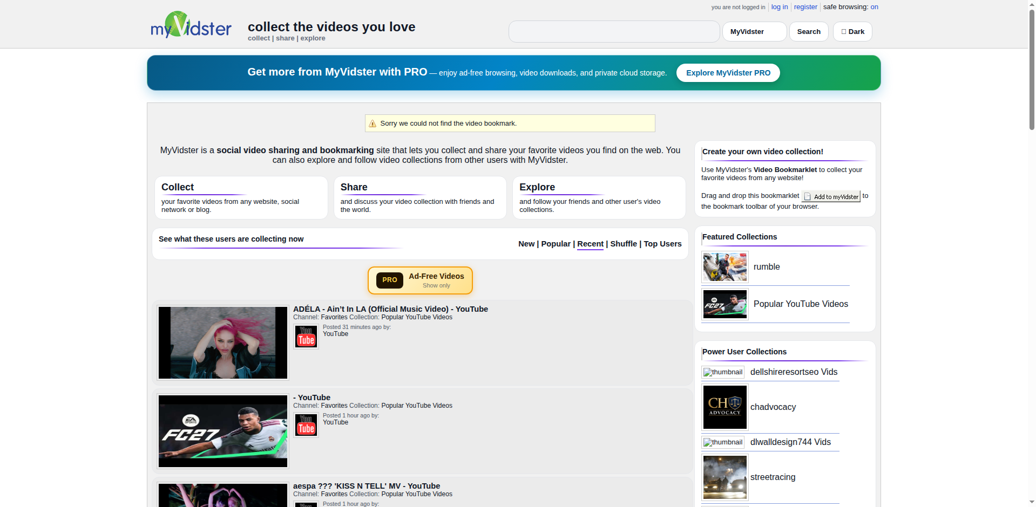Viewport: 1036px width, 507px height.
Task: Click into the search text field
Action: point(614,32)
